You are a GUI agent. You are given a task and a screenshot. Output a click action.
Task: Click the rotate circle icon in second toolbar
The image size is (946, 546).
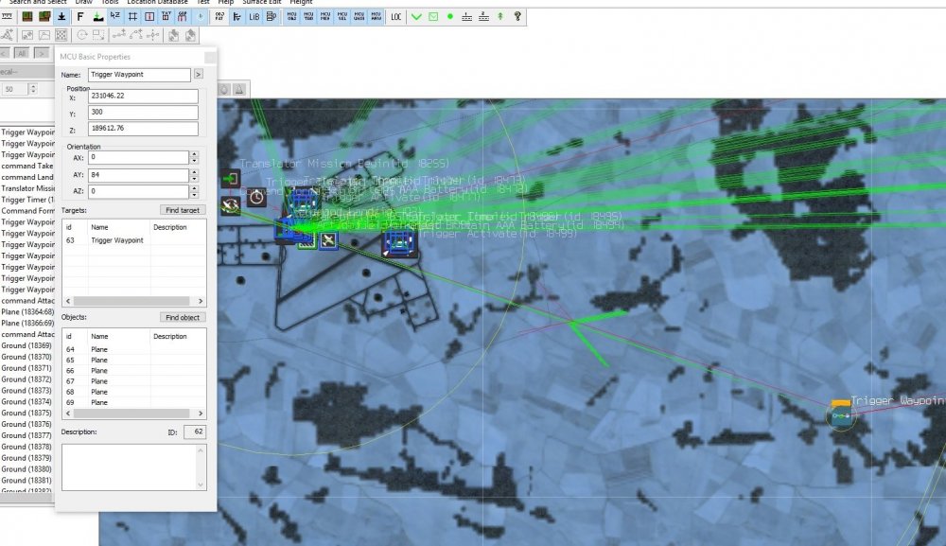[x=81, y=35]
